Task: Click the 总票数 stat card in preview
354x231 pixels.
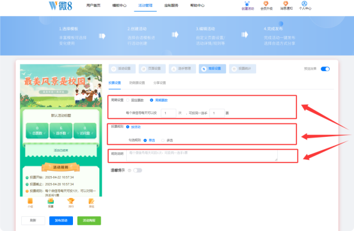Action: tap(37, 131)
